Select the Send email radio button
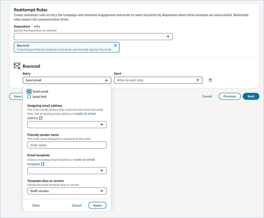 pos(29,91)
